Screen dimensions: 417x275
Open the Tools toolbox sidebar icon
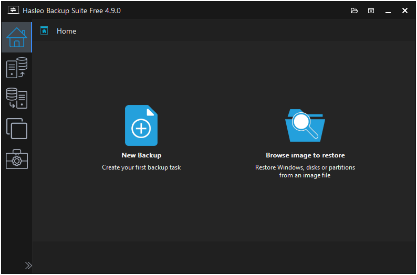point(17,159)
